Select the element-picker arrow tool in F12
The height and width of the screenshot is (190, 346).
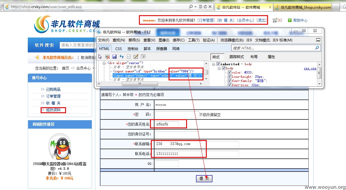click(x=100, y=57)
